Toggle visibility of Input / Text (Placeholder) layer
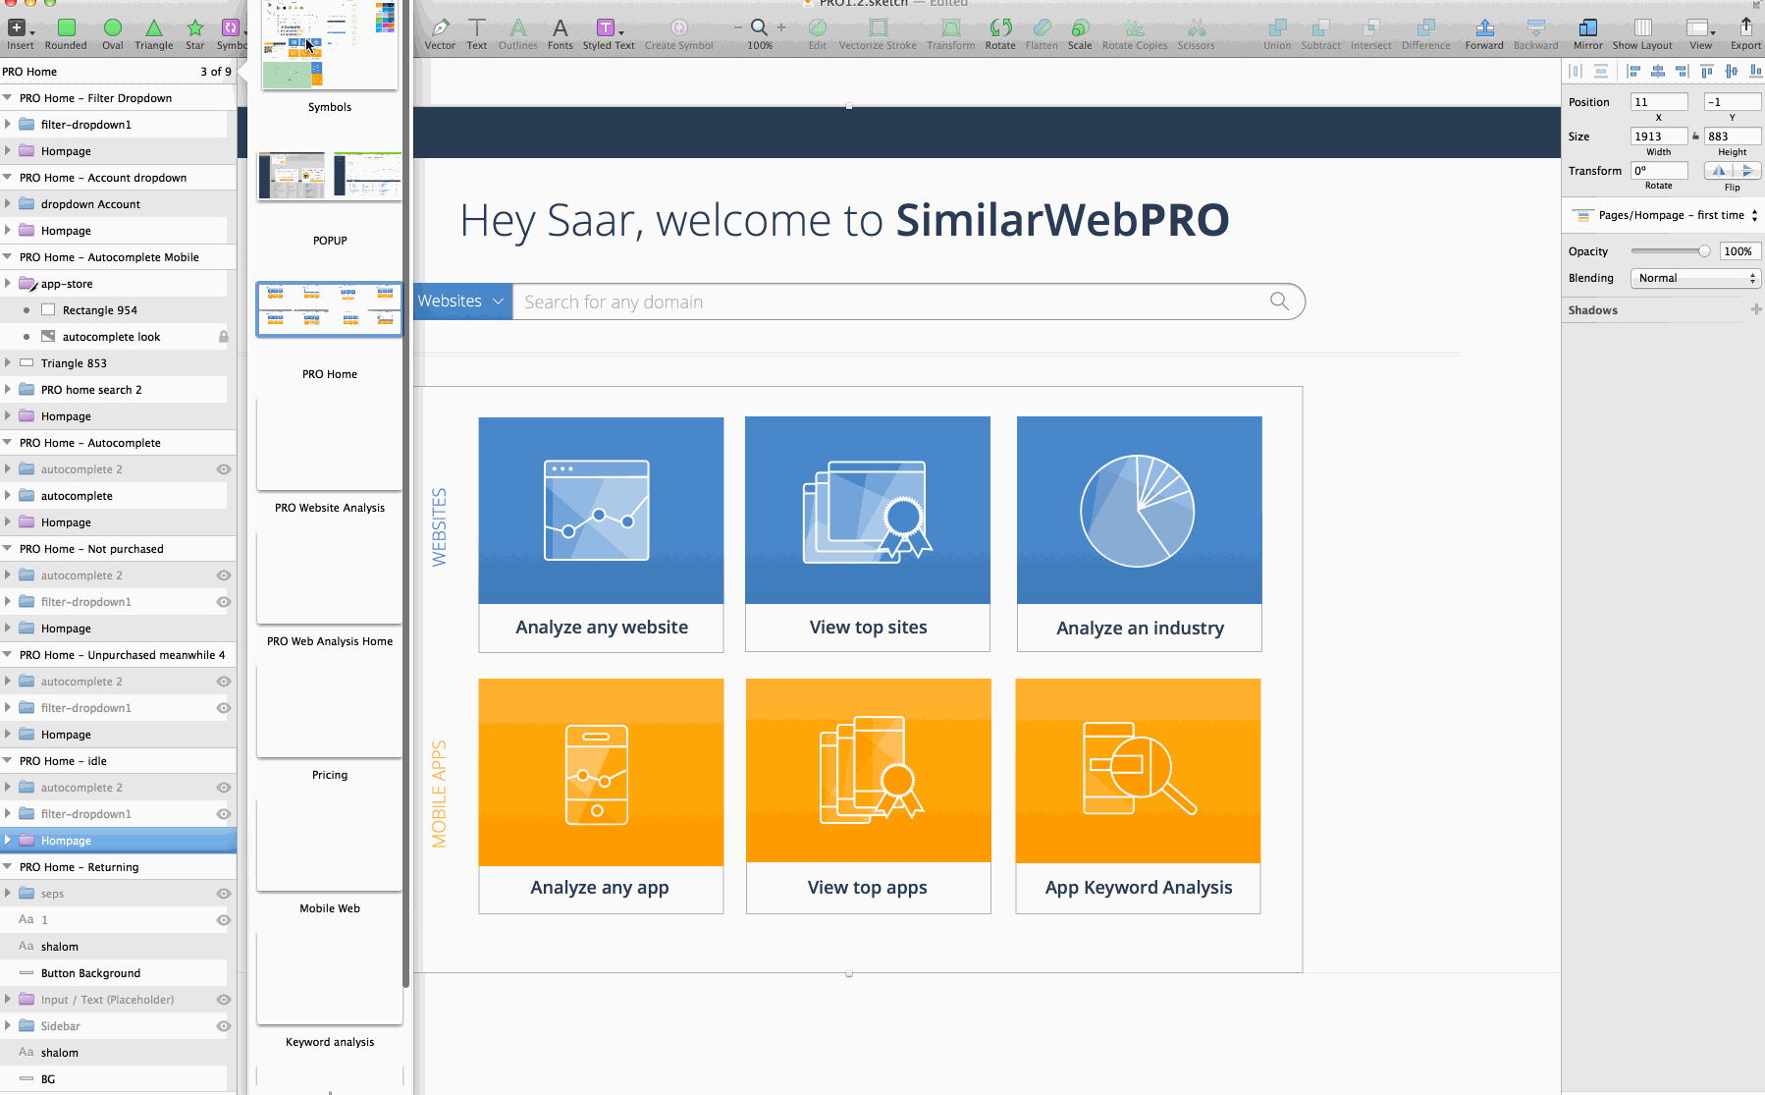Image resolution: width=1765 pixels, height=1095 pixels. pyautogui.click(x=224, y=1000)
